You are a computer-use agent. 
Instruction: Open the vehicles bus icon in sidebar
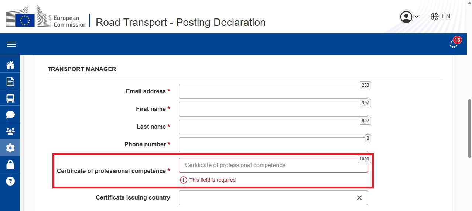pyautogui.click(x=10, y=98)
